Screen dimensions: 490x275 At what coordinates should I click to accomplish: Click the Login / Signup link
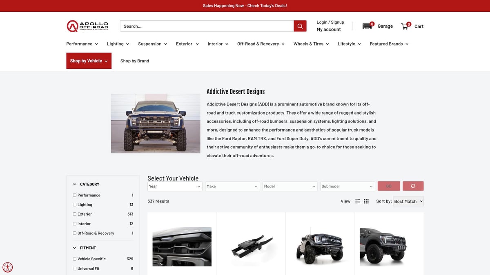click(x=330, y=22)
